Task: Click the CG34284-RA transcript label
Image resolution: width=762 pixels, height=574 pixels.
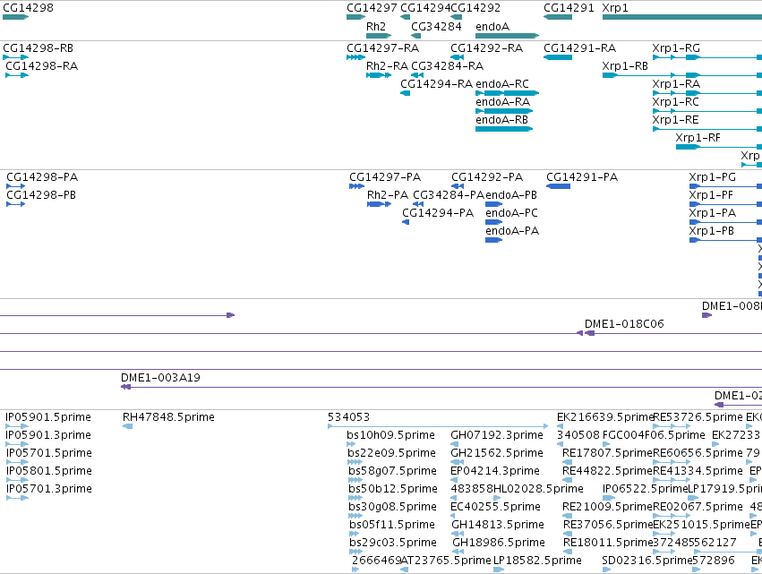Action: (447, 66)
